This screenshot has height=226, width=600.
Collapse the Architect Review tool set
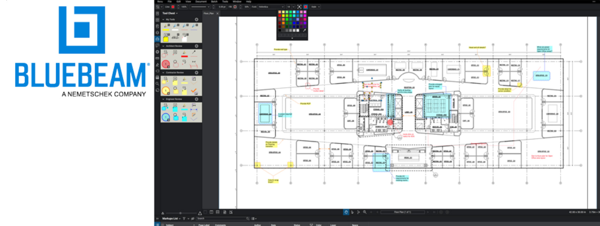point(163,46)
